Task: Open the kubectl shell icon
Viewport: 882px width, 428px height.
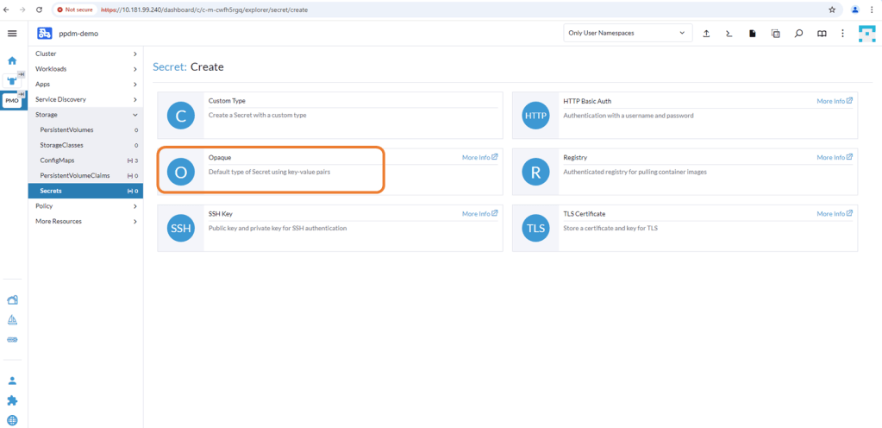Action: coord(729,34)
